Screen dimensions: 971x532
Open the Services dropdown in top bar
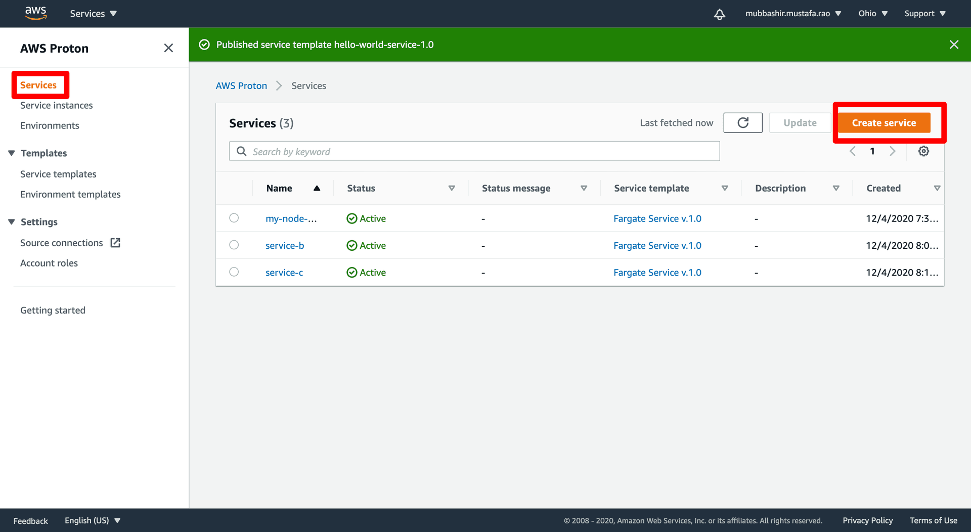click(x=93, y=14)
